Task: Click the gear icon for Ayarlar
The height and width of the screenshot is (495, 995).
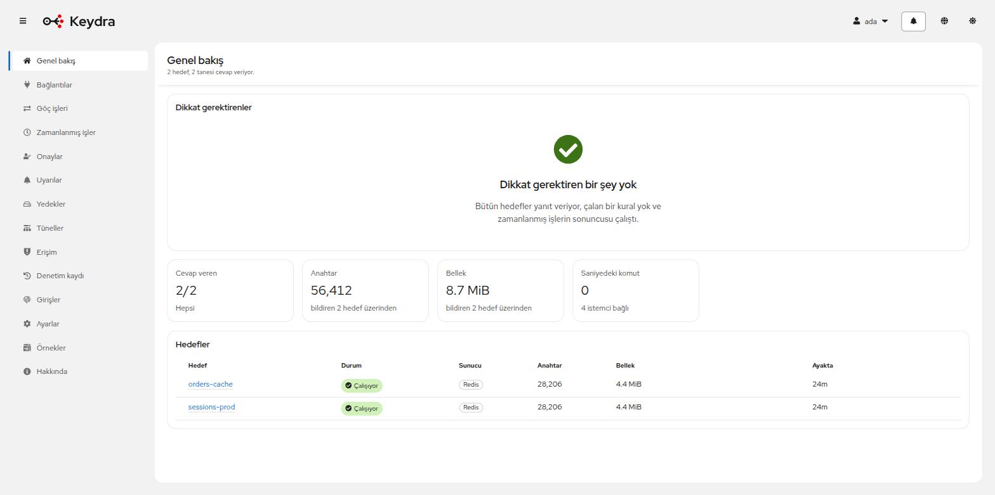Action: (x=27, y=324)
